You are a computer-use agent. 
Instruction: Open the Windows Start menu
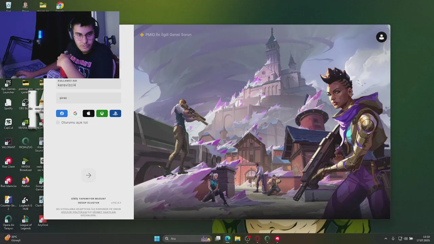[x=157, y=239]
